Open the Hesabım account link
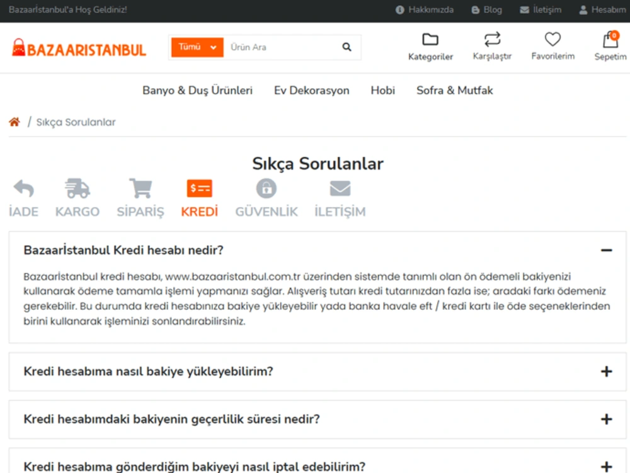Viewport: 630px width, 473px height. tap(609, 9)
